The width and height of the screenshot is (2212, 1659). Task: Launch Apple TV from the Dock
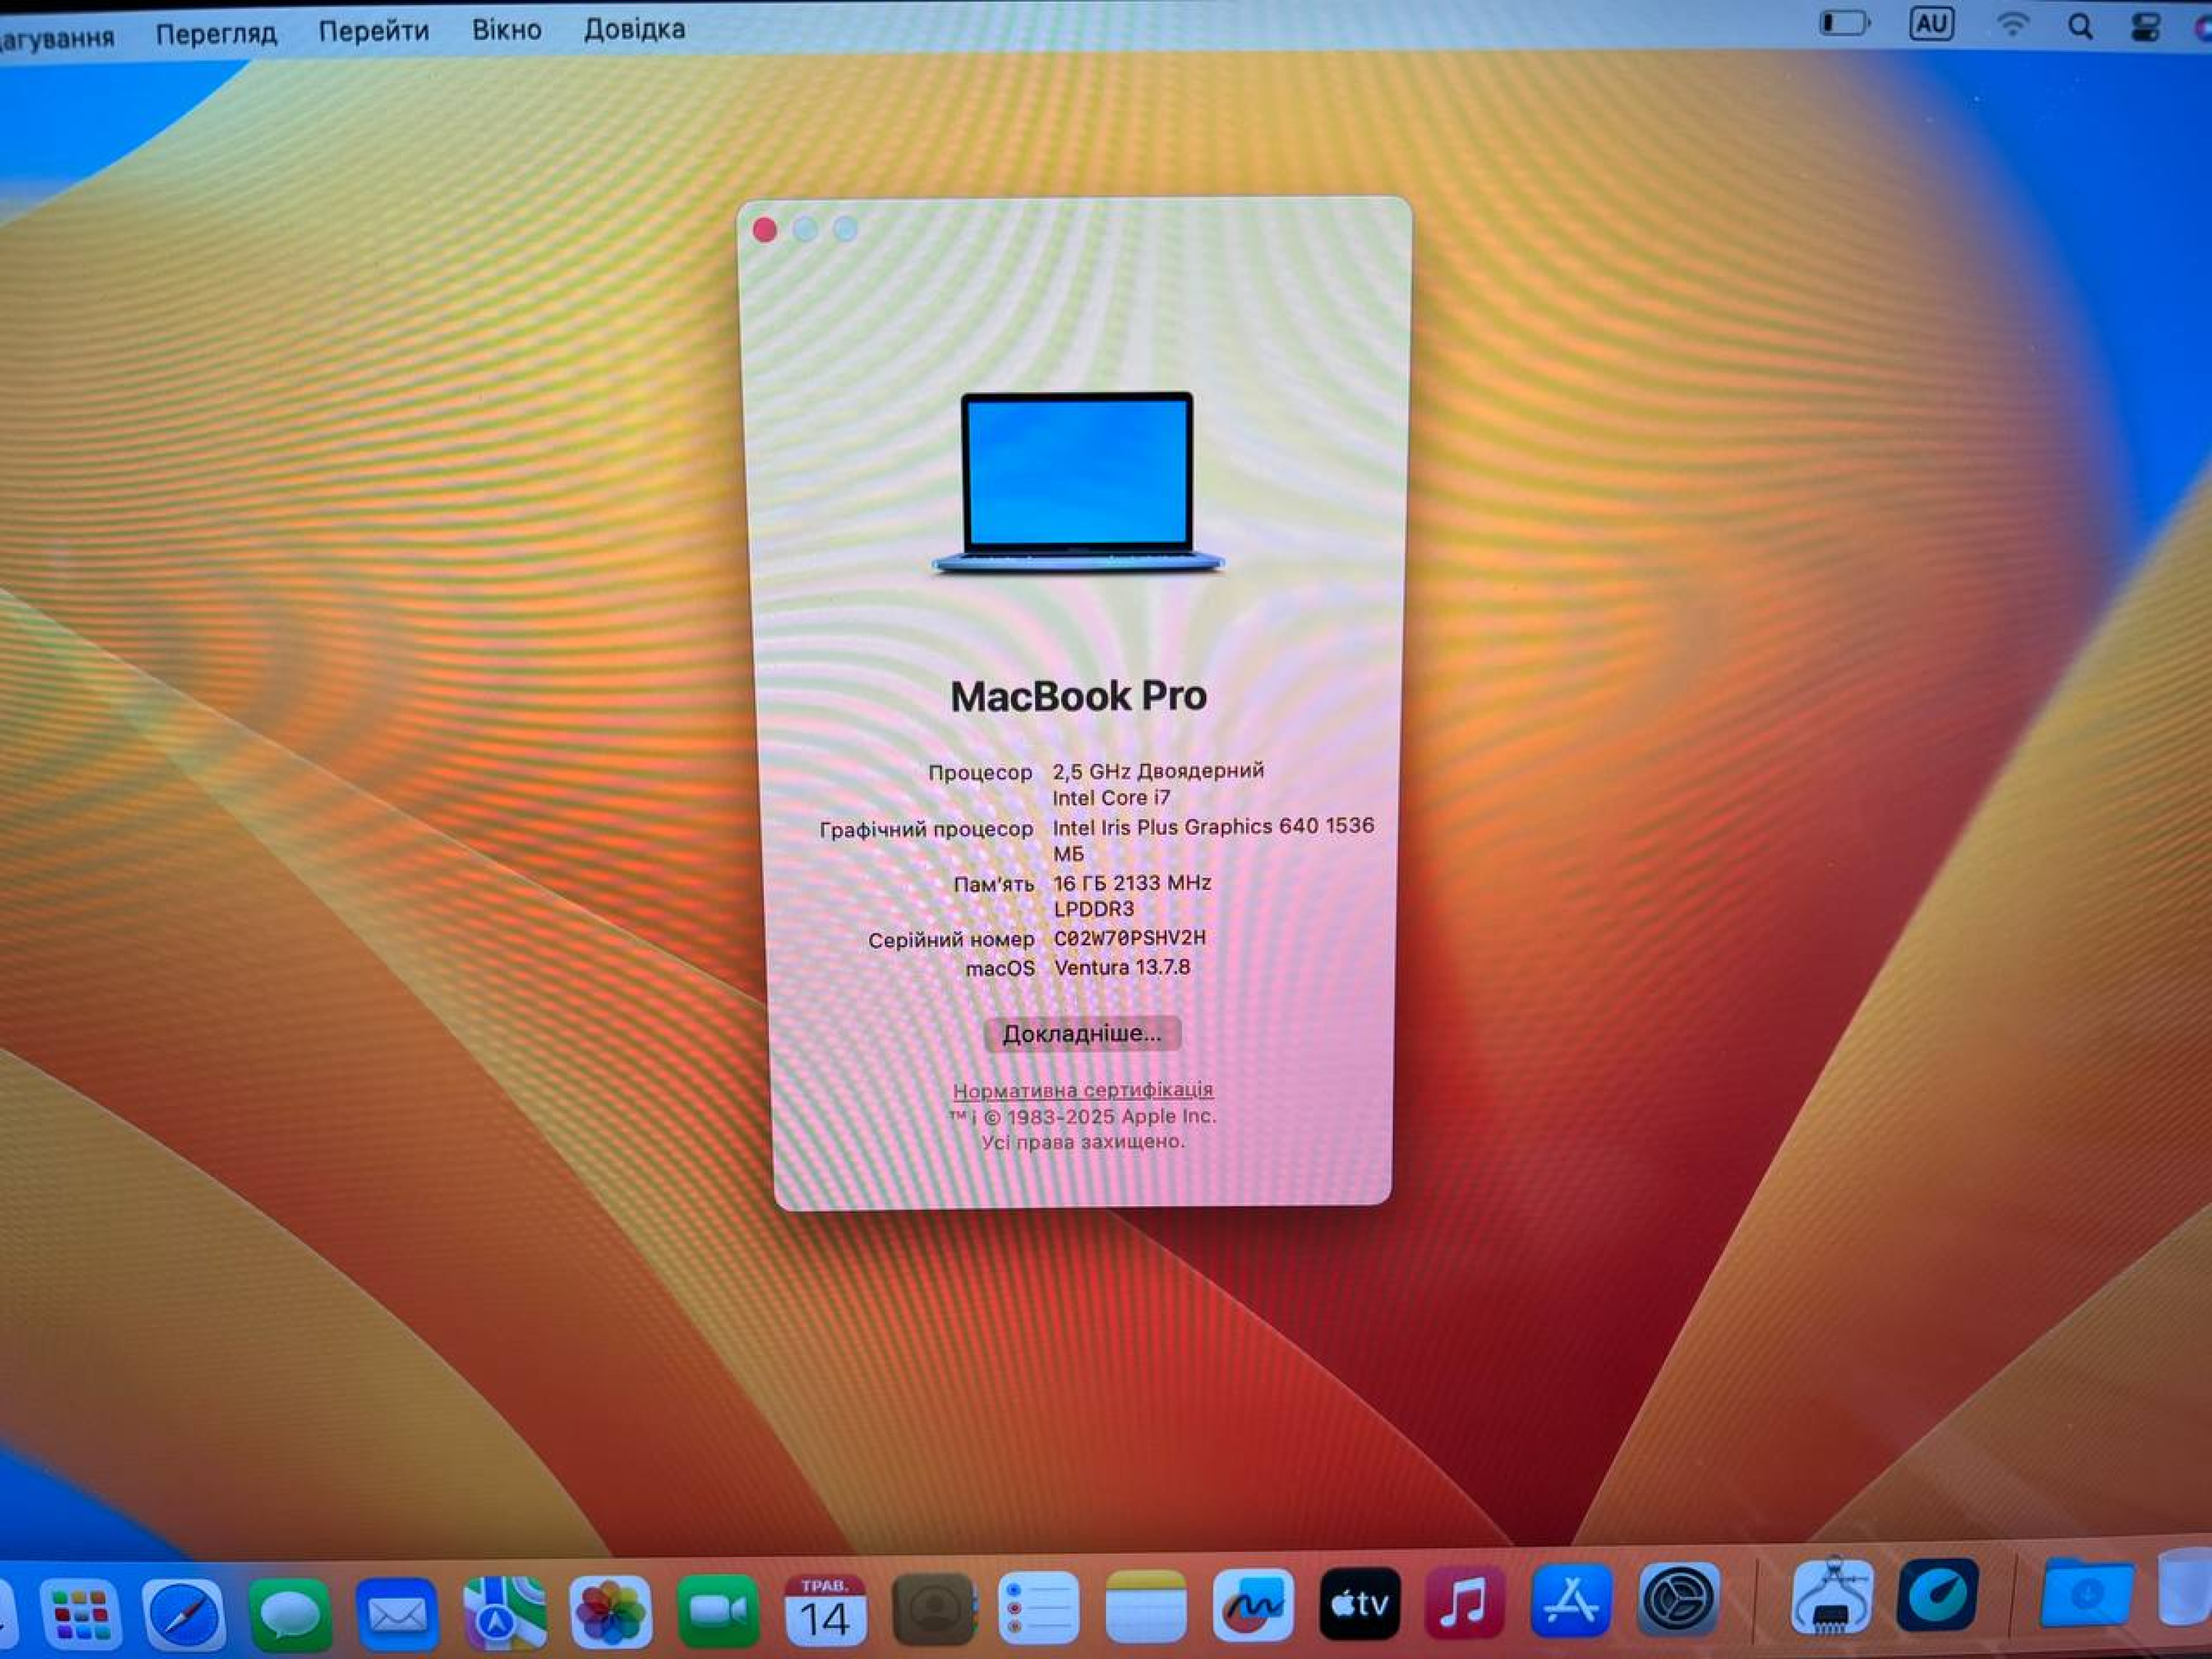coord(1360,1604)
